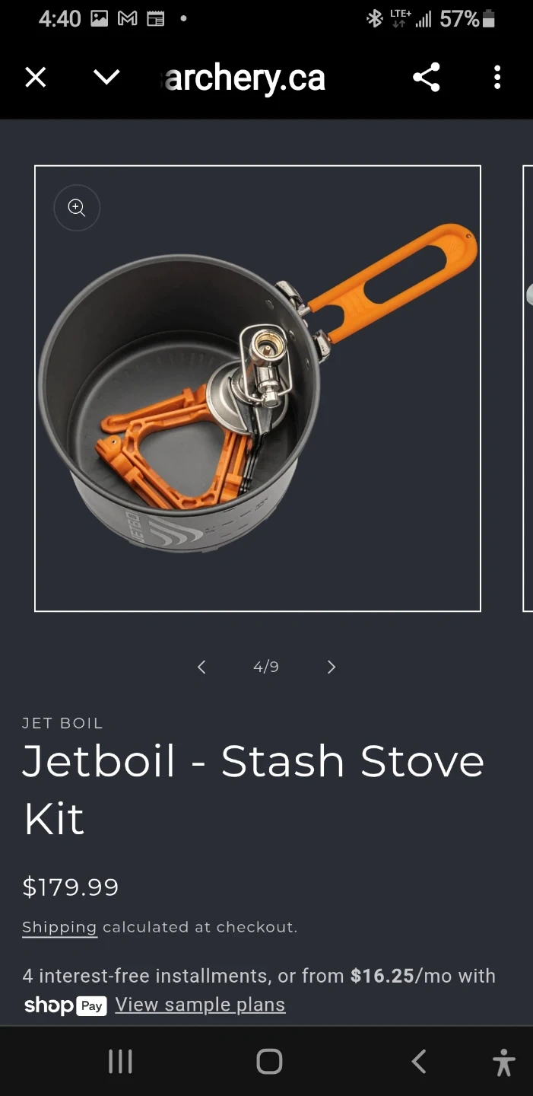Viewport: 533px width, 1096px height.
Task: Open the accessibility shortcut icon
Action: [504, 1062]
